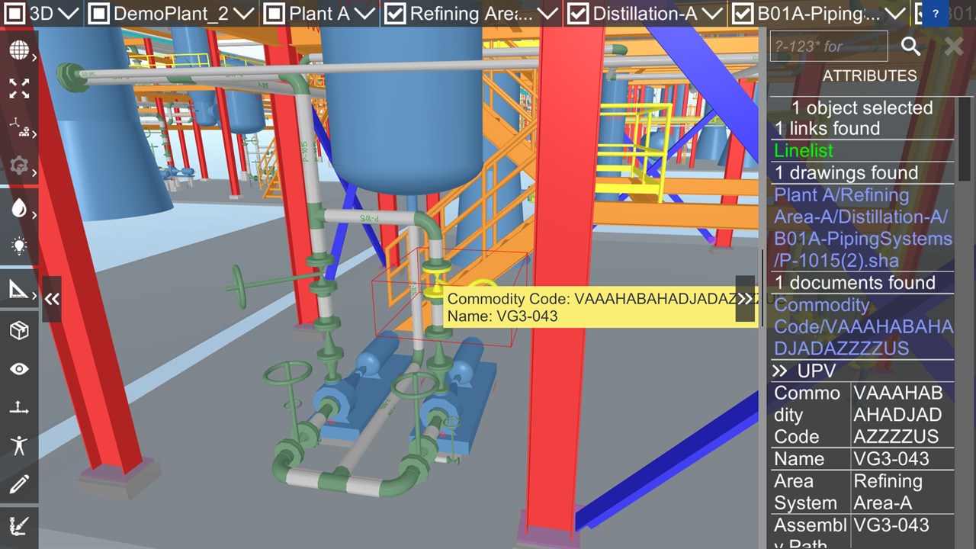Click the Commodity Code attribute label in table

click(x=810, y=415)
